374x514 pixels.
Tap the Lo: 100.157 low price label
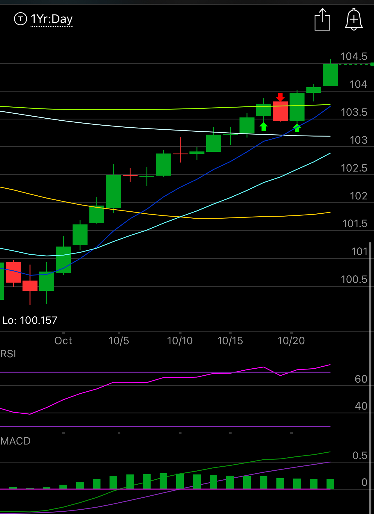tap(30, 320)
